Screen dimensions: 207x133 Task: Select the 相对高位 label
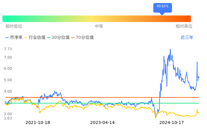[184, 26]
